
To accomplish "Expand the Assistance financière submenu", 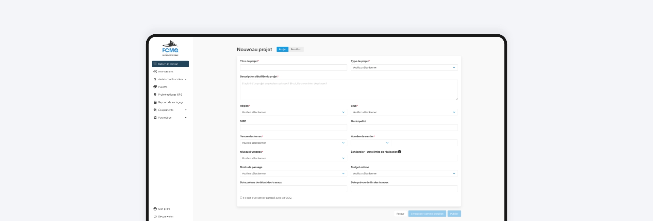I will click(x=186, y=80).
